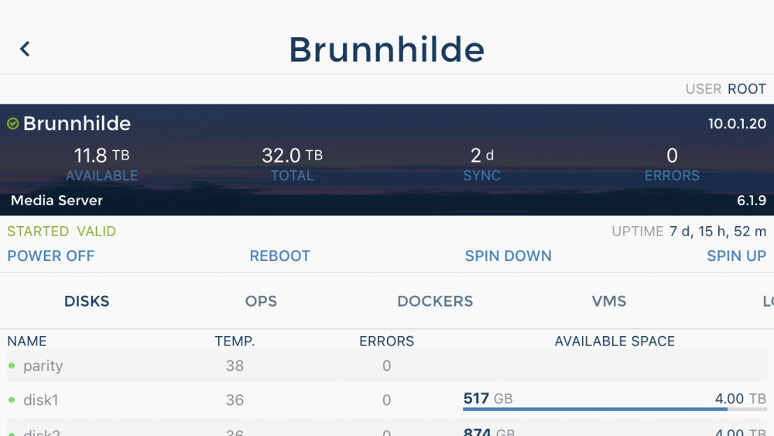This screenshot has width=774, height=436.
Task: Click the green check status icon beside Brunnhilde
Action: coord(13,123)
